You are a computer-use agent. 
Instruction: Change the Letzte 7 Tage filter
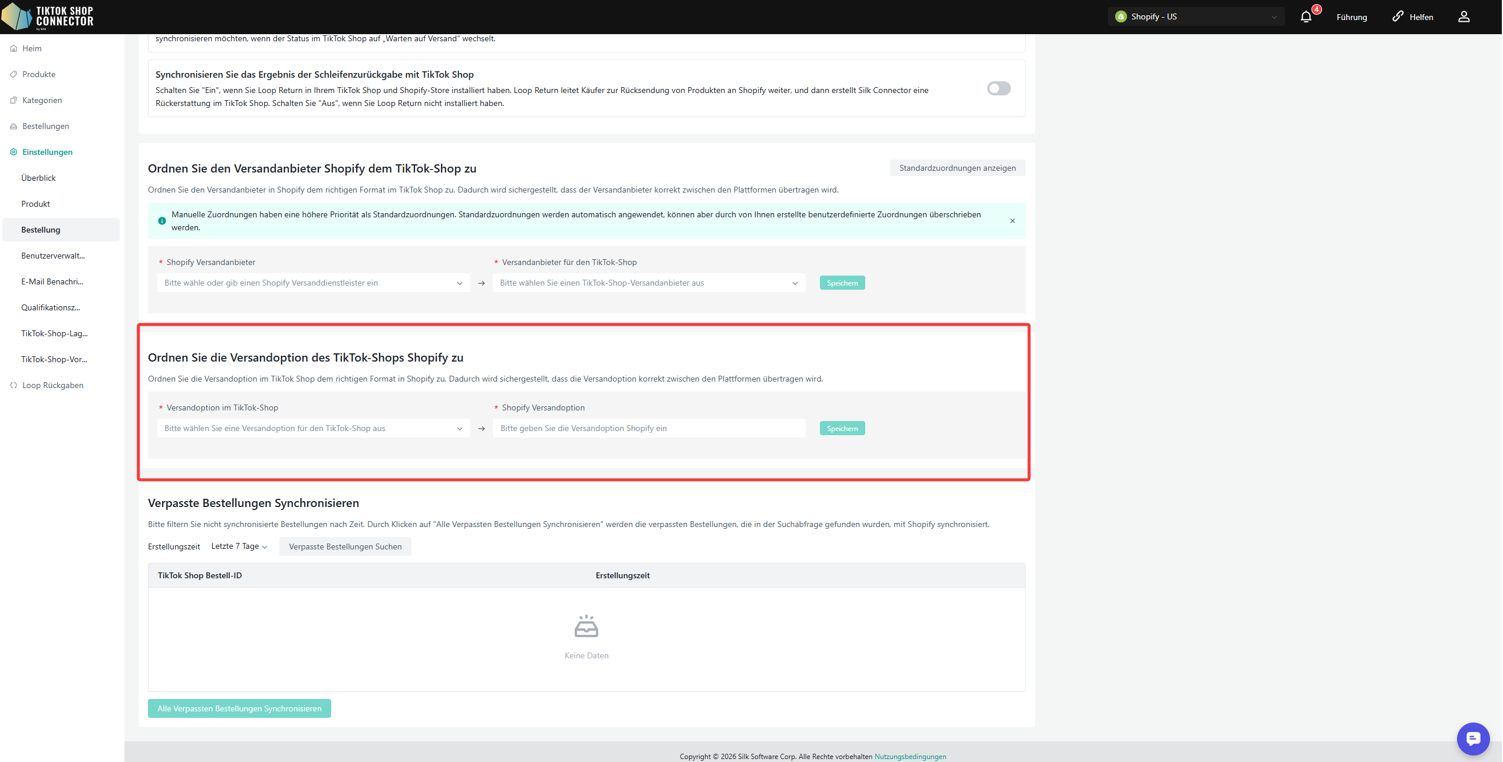coord(239,546)
